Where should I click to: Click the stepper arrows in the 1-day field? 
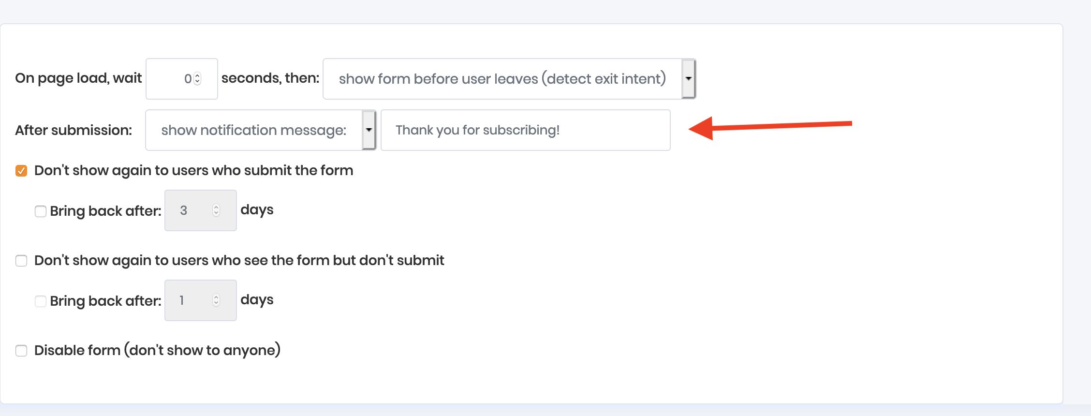click(216, 300)
